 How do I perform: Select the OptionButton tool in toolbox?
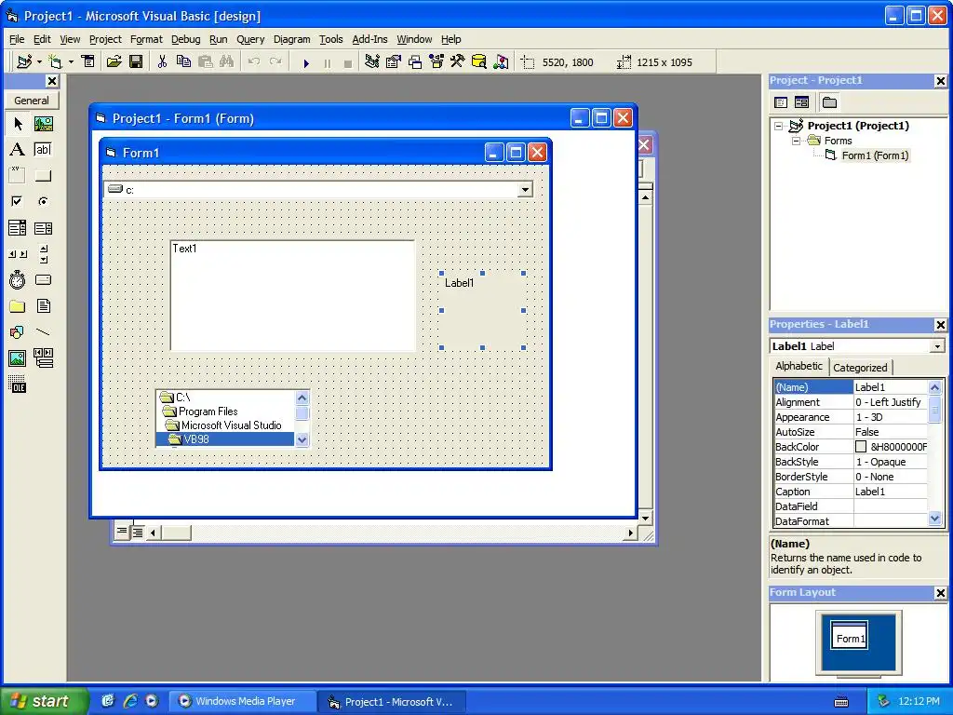click(44, 201)
